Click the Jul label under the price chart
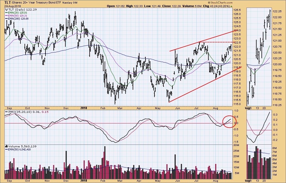Viewport: 286px width, 183px height. (x=196, y=108)
